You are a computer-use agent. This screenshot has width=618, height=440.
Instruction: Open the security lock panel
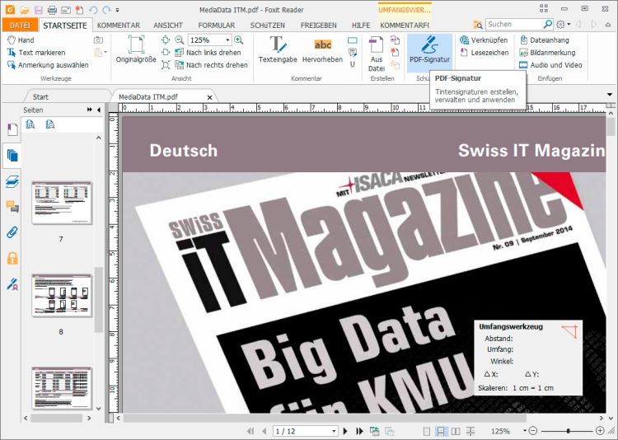tap(12, 258)
